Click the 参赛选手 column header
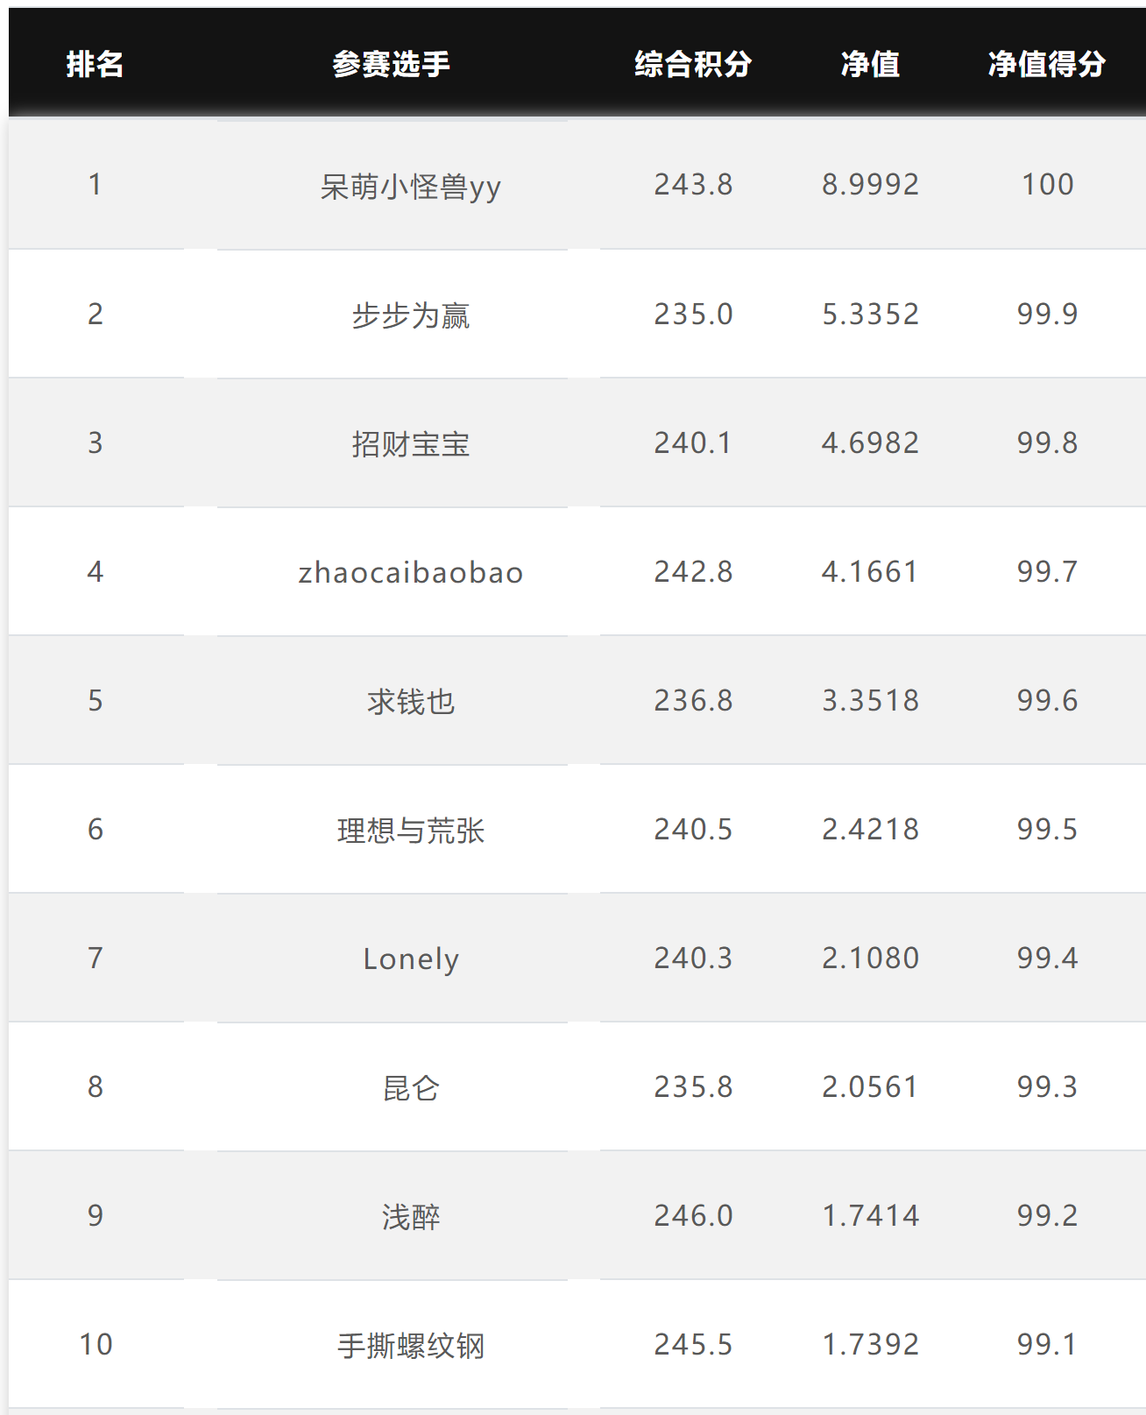1146x1415 pixels. tap(391, 64)
